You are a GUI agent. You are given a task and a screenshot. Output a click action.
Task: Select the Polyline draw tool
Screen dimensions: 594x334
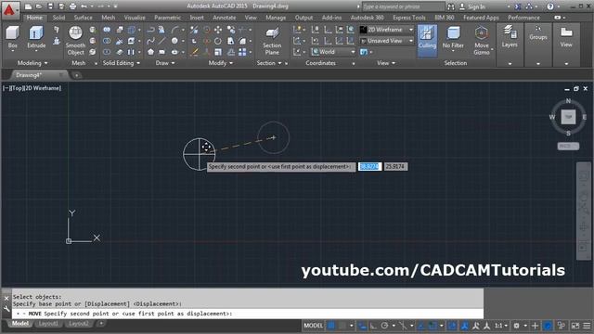pos(150,30)
